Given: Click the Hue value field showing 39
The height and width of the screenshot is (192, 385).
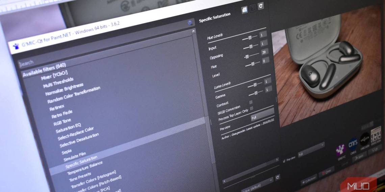Looking at the screenshot, I should 264,52.
